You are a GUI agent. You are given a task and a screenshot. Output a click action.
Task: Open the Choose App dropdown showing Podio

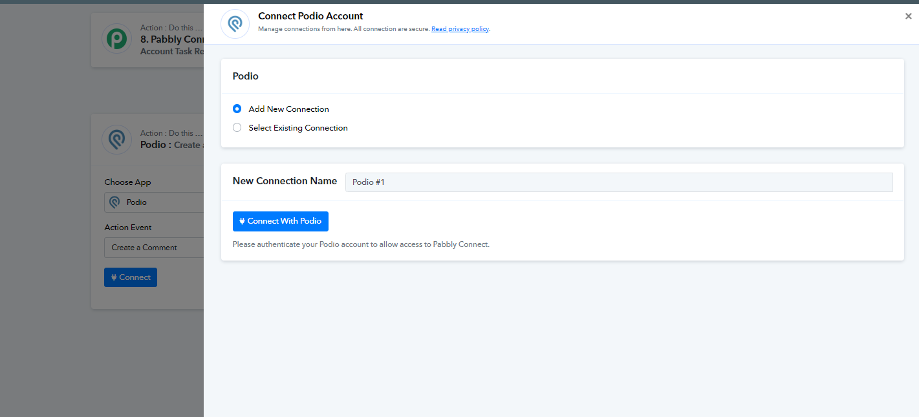pyautogui.click(x=154, y=202)
